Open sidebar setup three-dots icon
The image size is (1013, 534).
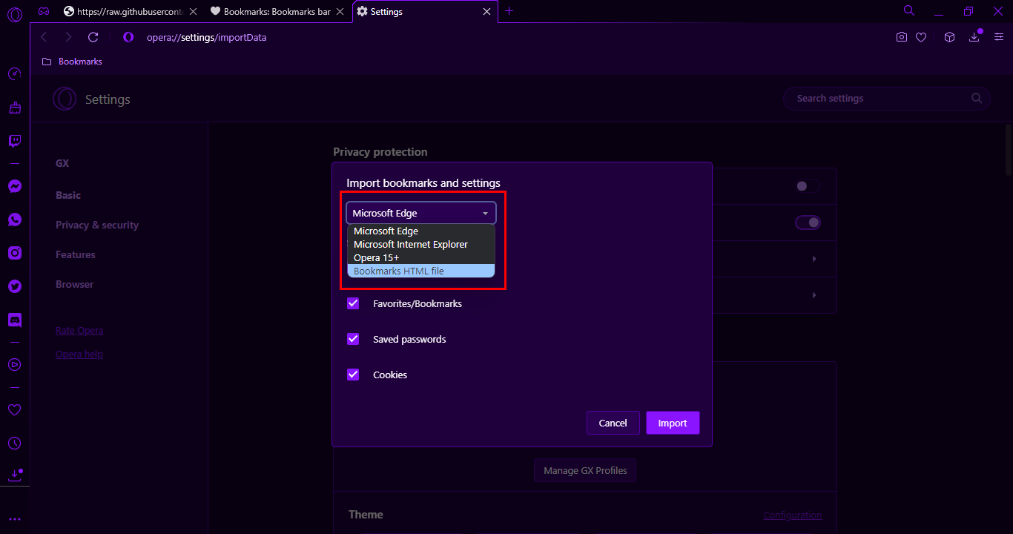tap(14, 519)
